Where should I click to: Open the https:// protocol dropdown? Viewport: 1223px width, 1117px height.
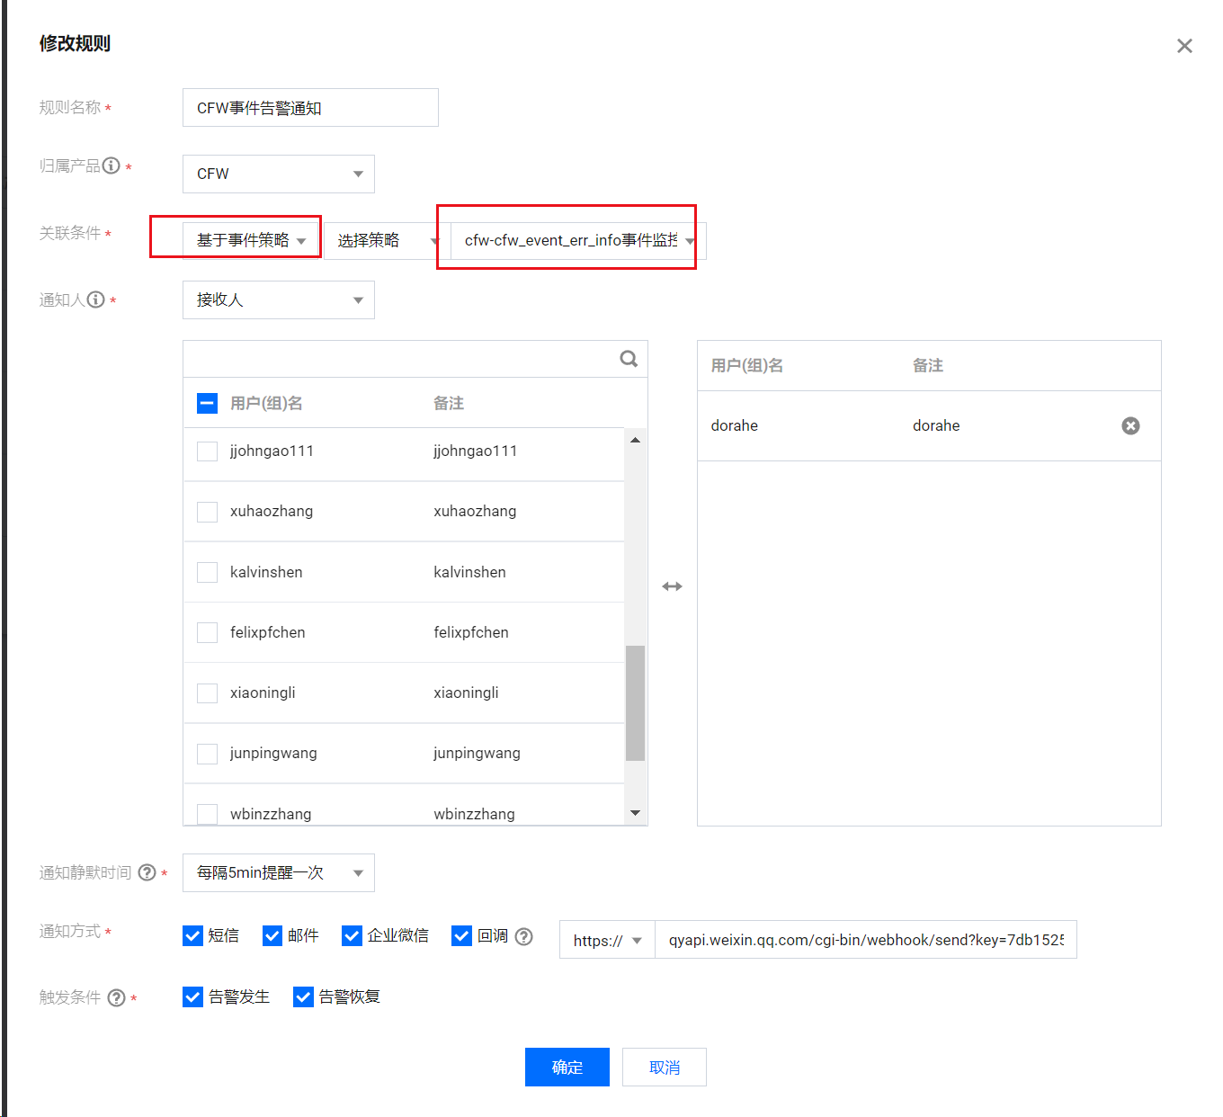point(607,940)
